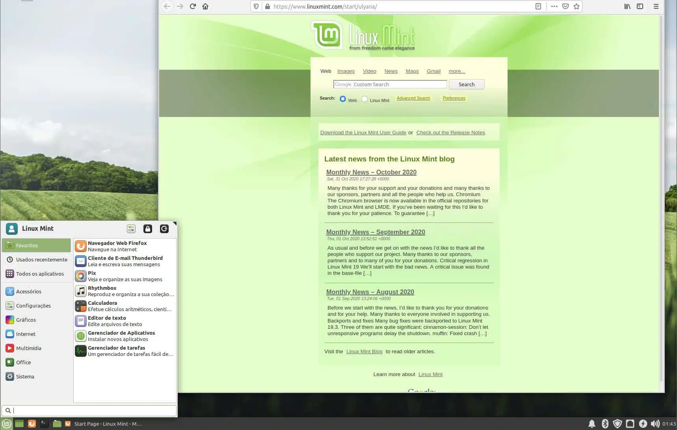677x430 pixels.
Task: Open Sistema category
Action: point(36,376)
